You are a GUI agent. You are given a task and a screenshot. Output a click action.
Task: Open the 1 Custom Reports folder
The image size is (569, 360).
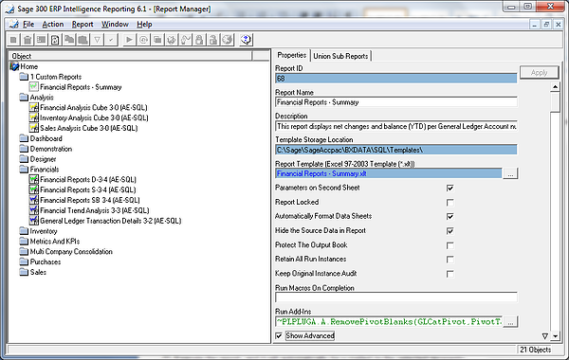[56, 77]
